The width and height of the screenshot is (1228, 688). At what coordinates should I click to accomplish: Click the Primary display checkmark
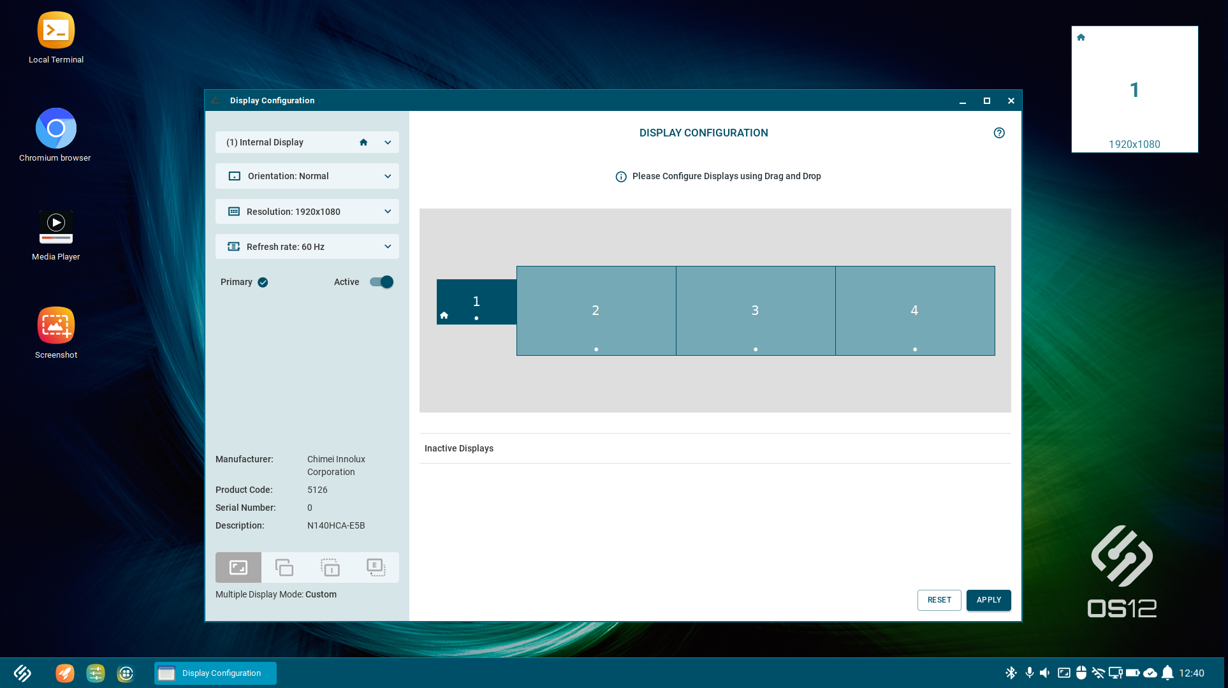(x=263, y=281)
